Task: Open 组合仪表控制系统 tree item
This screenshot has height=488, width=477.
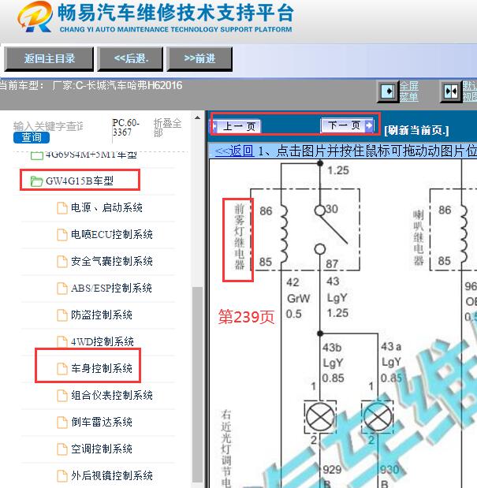Action: pos(112,395)
